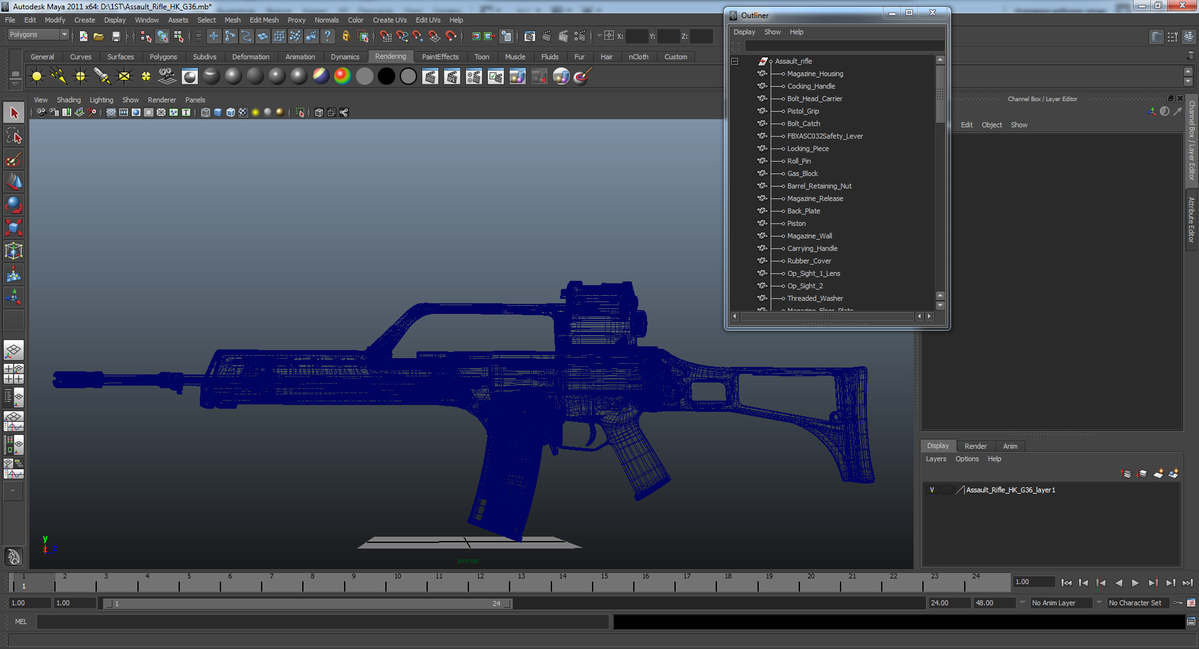Switch to the Dynamics shelf tab
This screenshot has height=649, width=1199.
345,57
